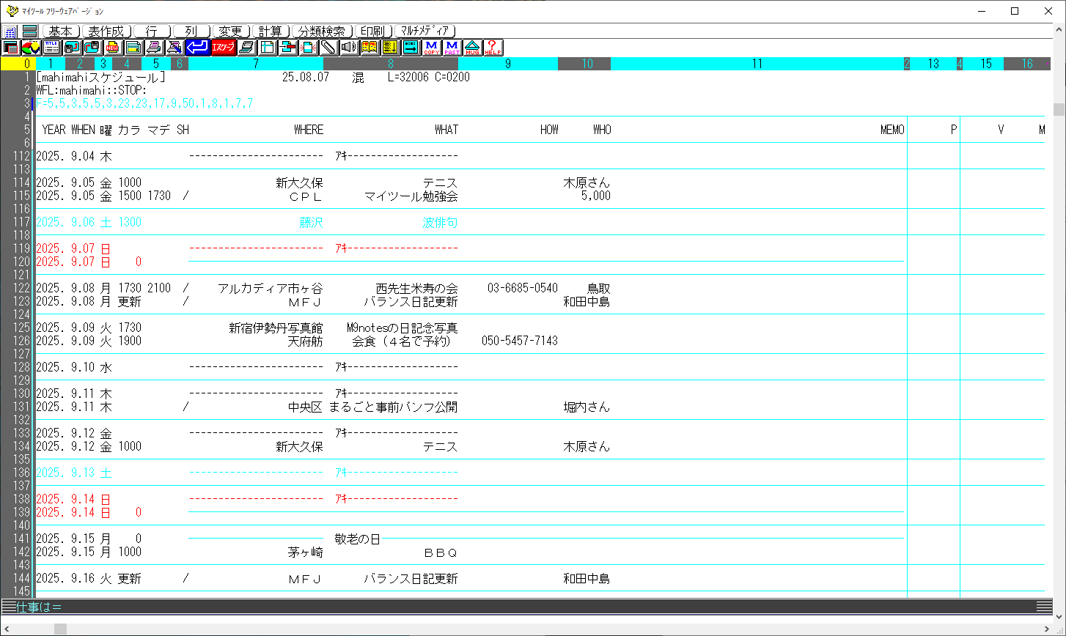Click the TITLE table icon
The width and height of the screenshot is (1066, 636).
coord(51,48)
